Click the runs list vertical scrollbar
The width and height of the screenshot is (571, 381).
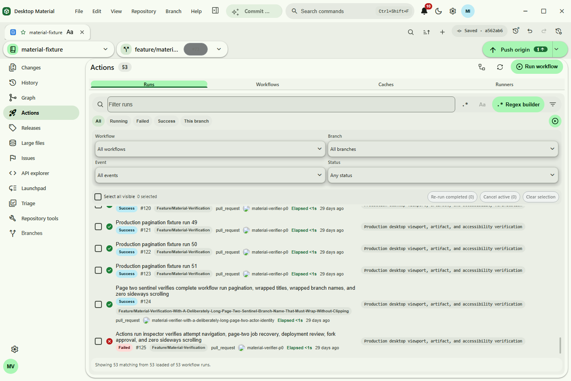560,345
